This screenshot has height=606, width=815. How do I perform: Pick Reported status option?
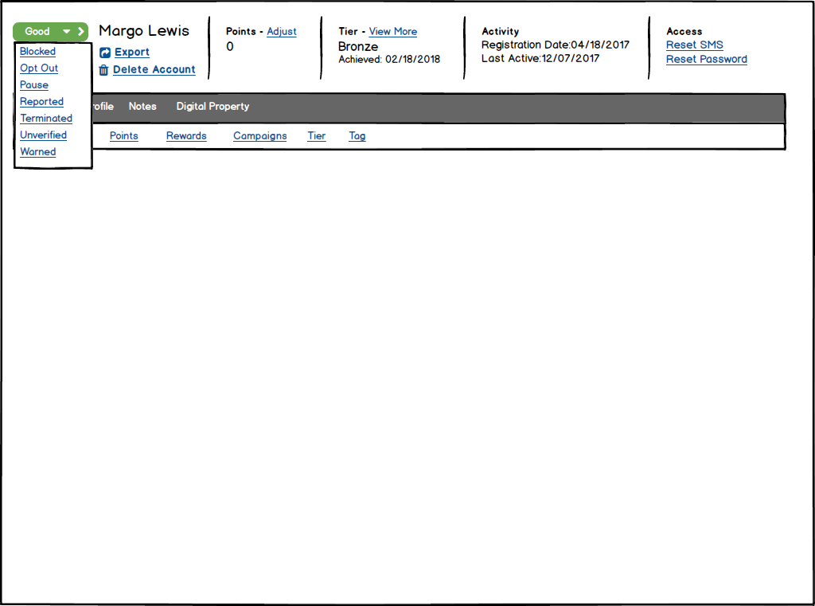click(41, 101)
